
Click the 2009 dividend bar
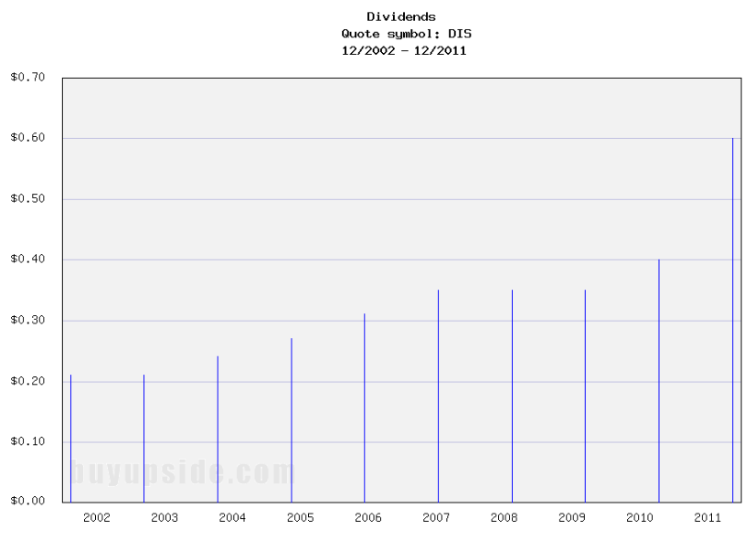586,397
